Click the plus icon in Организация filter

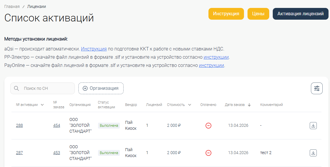85,88
